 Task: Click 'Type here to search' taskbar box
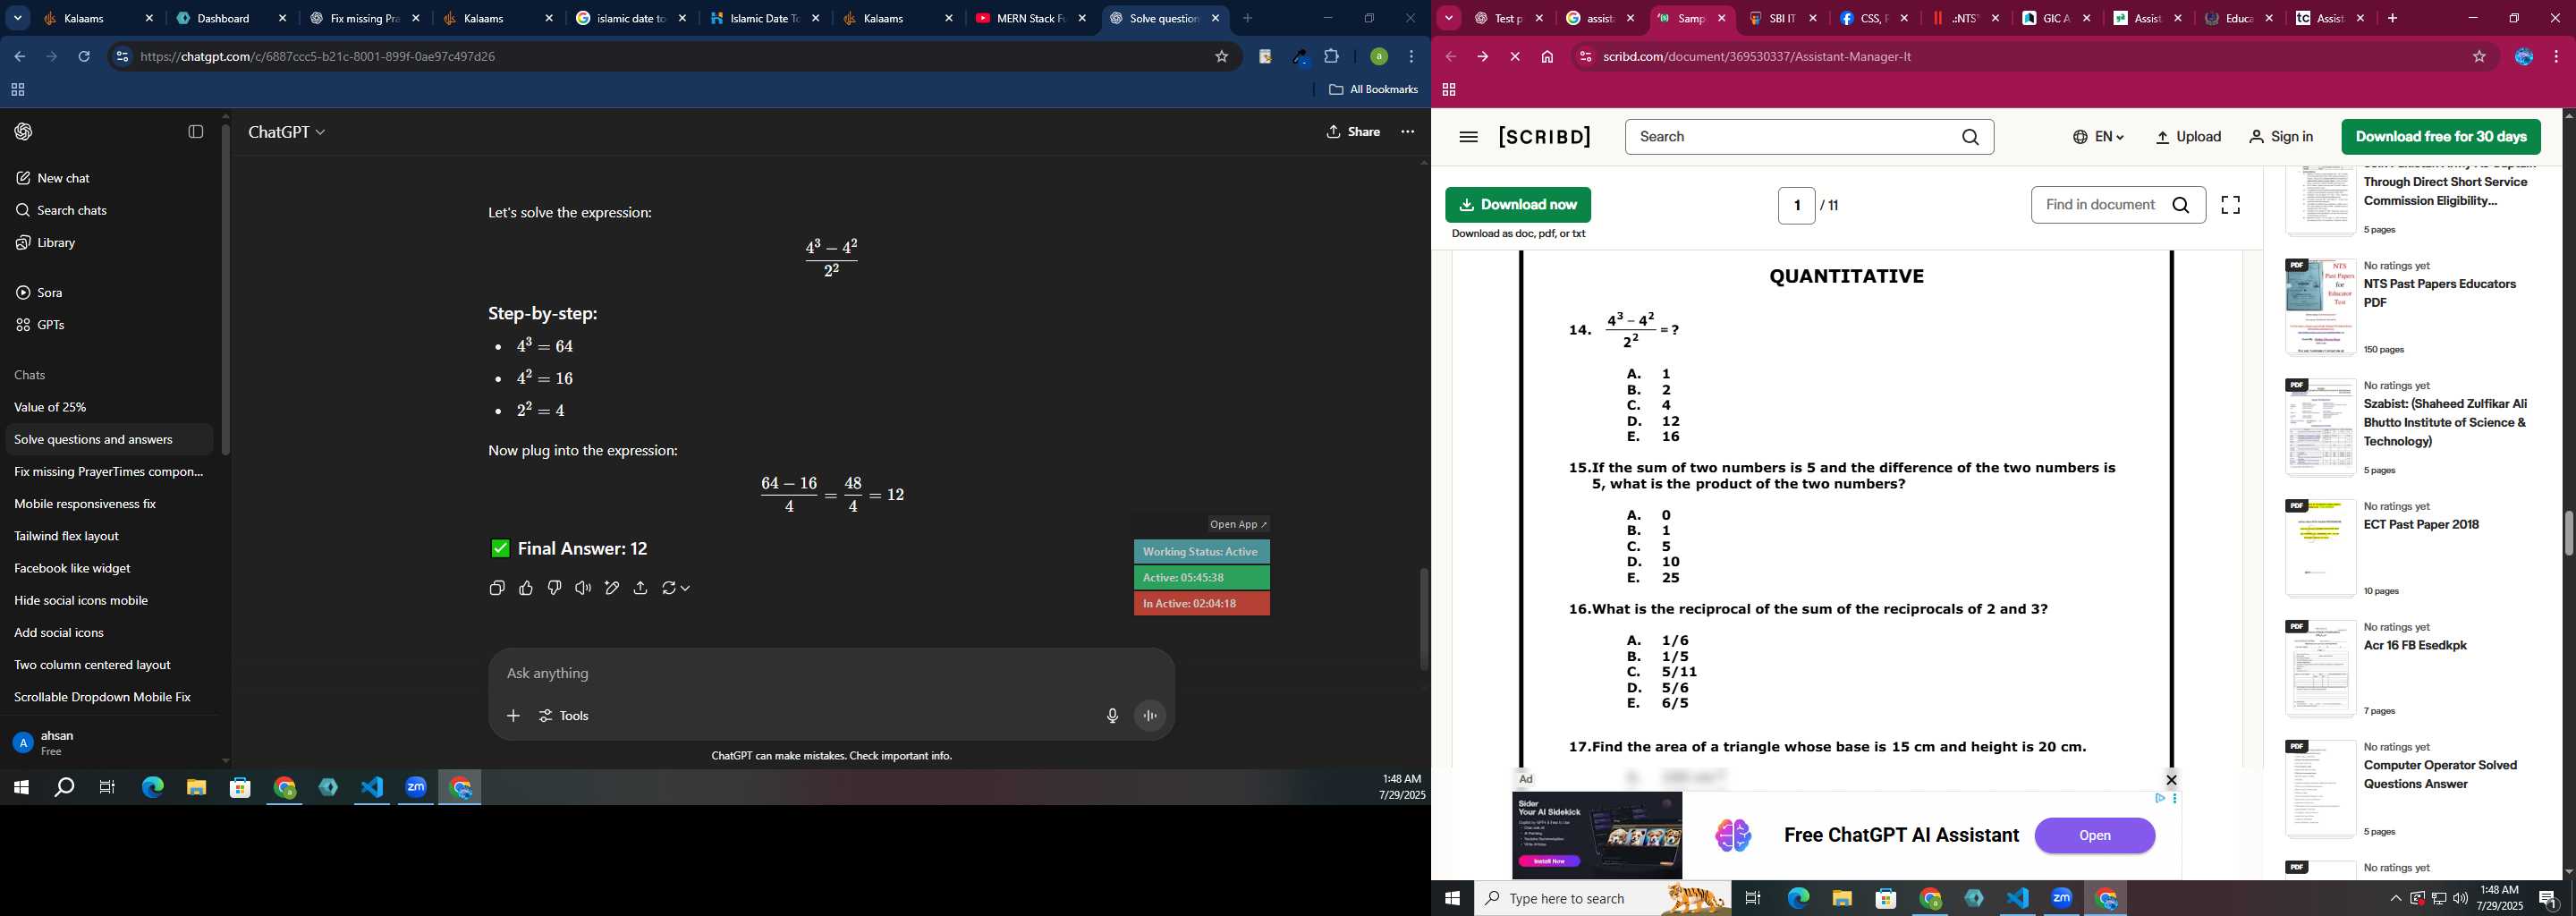(x=1602, y=899)
